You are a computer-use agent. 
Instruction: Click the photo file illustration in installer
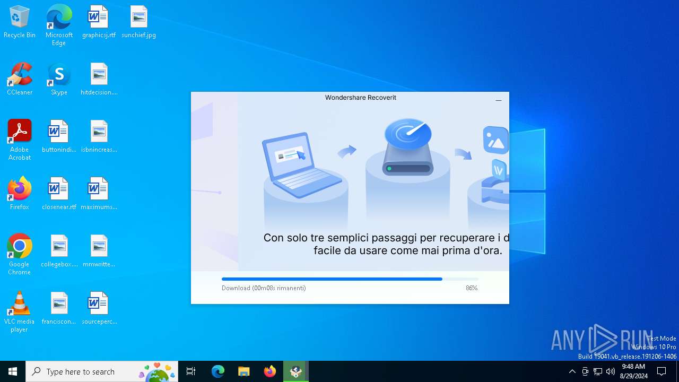[x=496, y=140]
